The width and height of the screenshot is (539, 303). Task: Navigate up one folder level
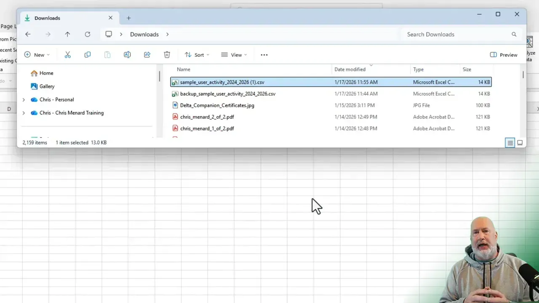(67, 34)
